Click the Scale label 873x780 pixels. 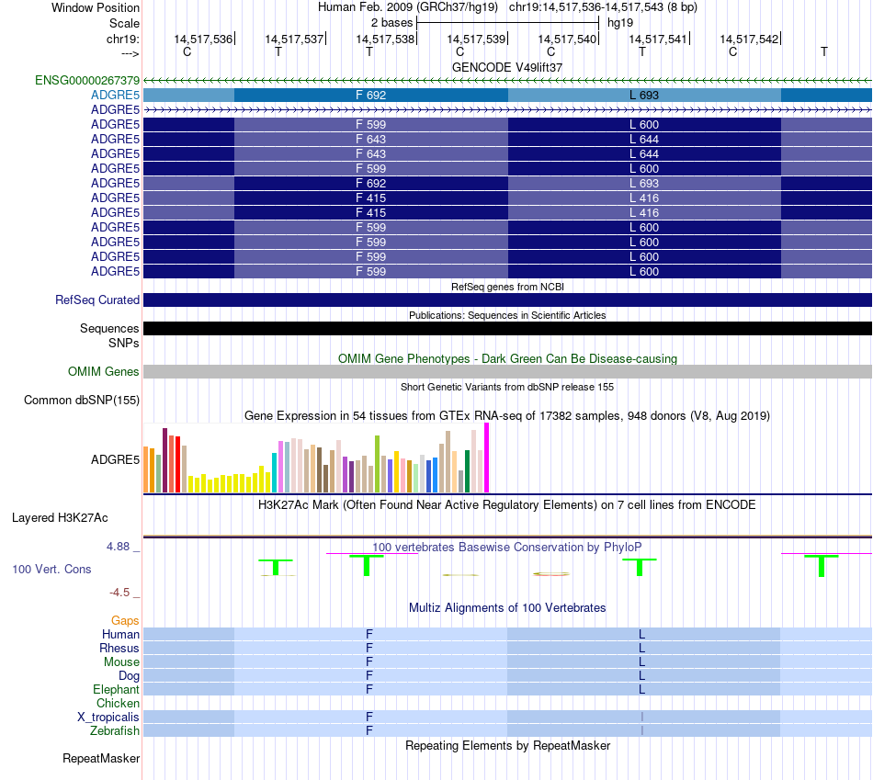124,23
